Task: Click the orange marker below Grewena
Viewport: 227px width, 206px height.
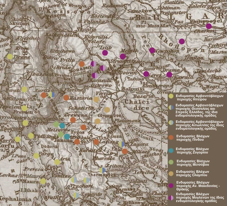Action: pyautogui.click(x=73, y=120)
